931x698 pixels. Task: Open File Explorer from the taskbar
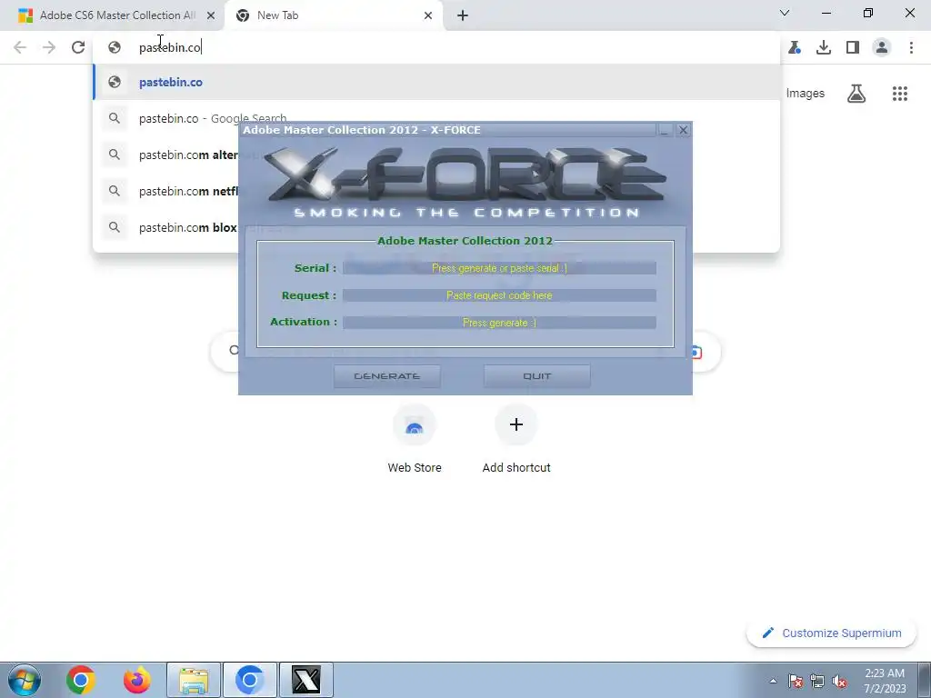coord(194,680)
